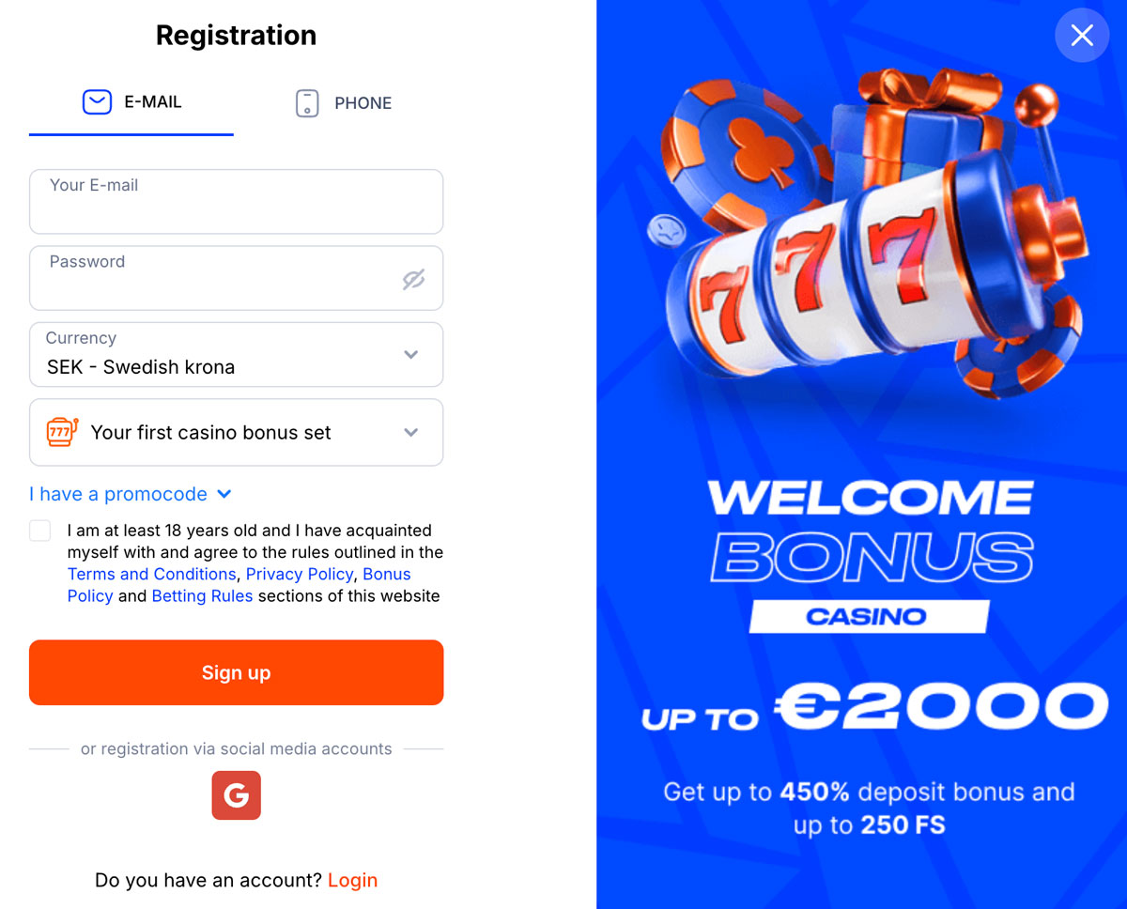Open the Terms and Conditions link
1127x909 pixels.
click(151, 574)
